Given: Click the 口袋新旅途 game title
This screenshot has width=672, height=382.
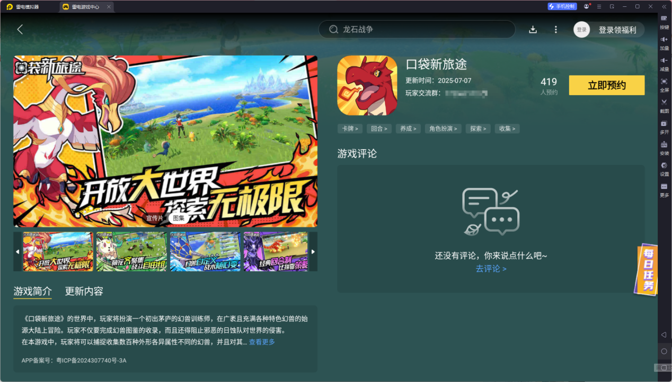Looking at the screenshot, I should pos(436,65).
